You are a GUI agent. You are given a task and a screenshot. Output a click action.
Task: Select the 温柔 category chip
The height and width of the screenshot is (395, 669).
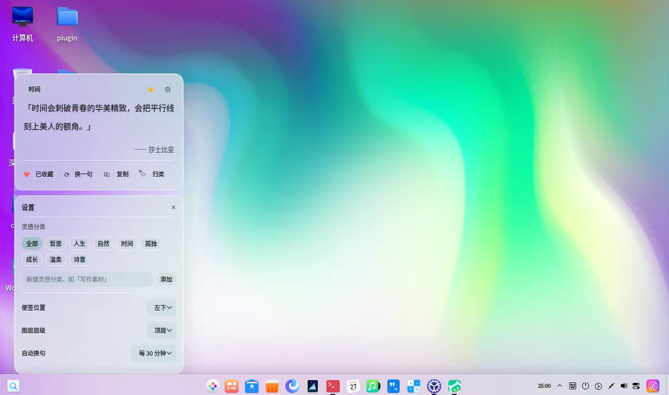(56, 259)
